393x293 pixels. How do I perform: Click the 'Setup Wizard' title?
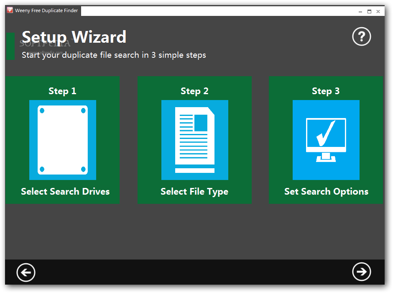click(74, 37)
